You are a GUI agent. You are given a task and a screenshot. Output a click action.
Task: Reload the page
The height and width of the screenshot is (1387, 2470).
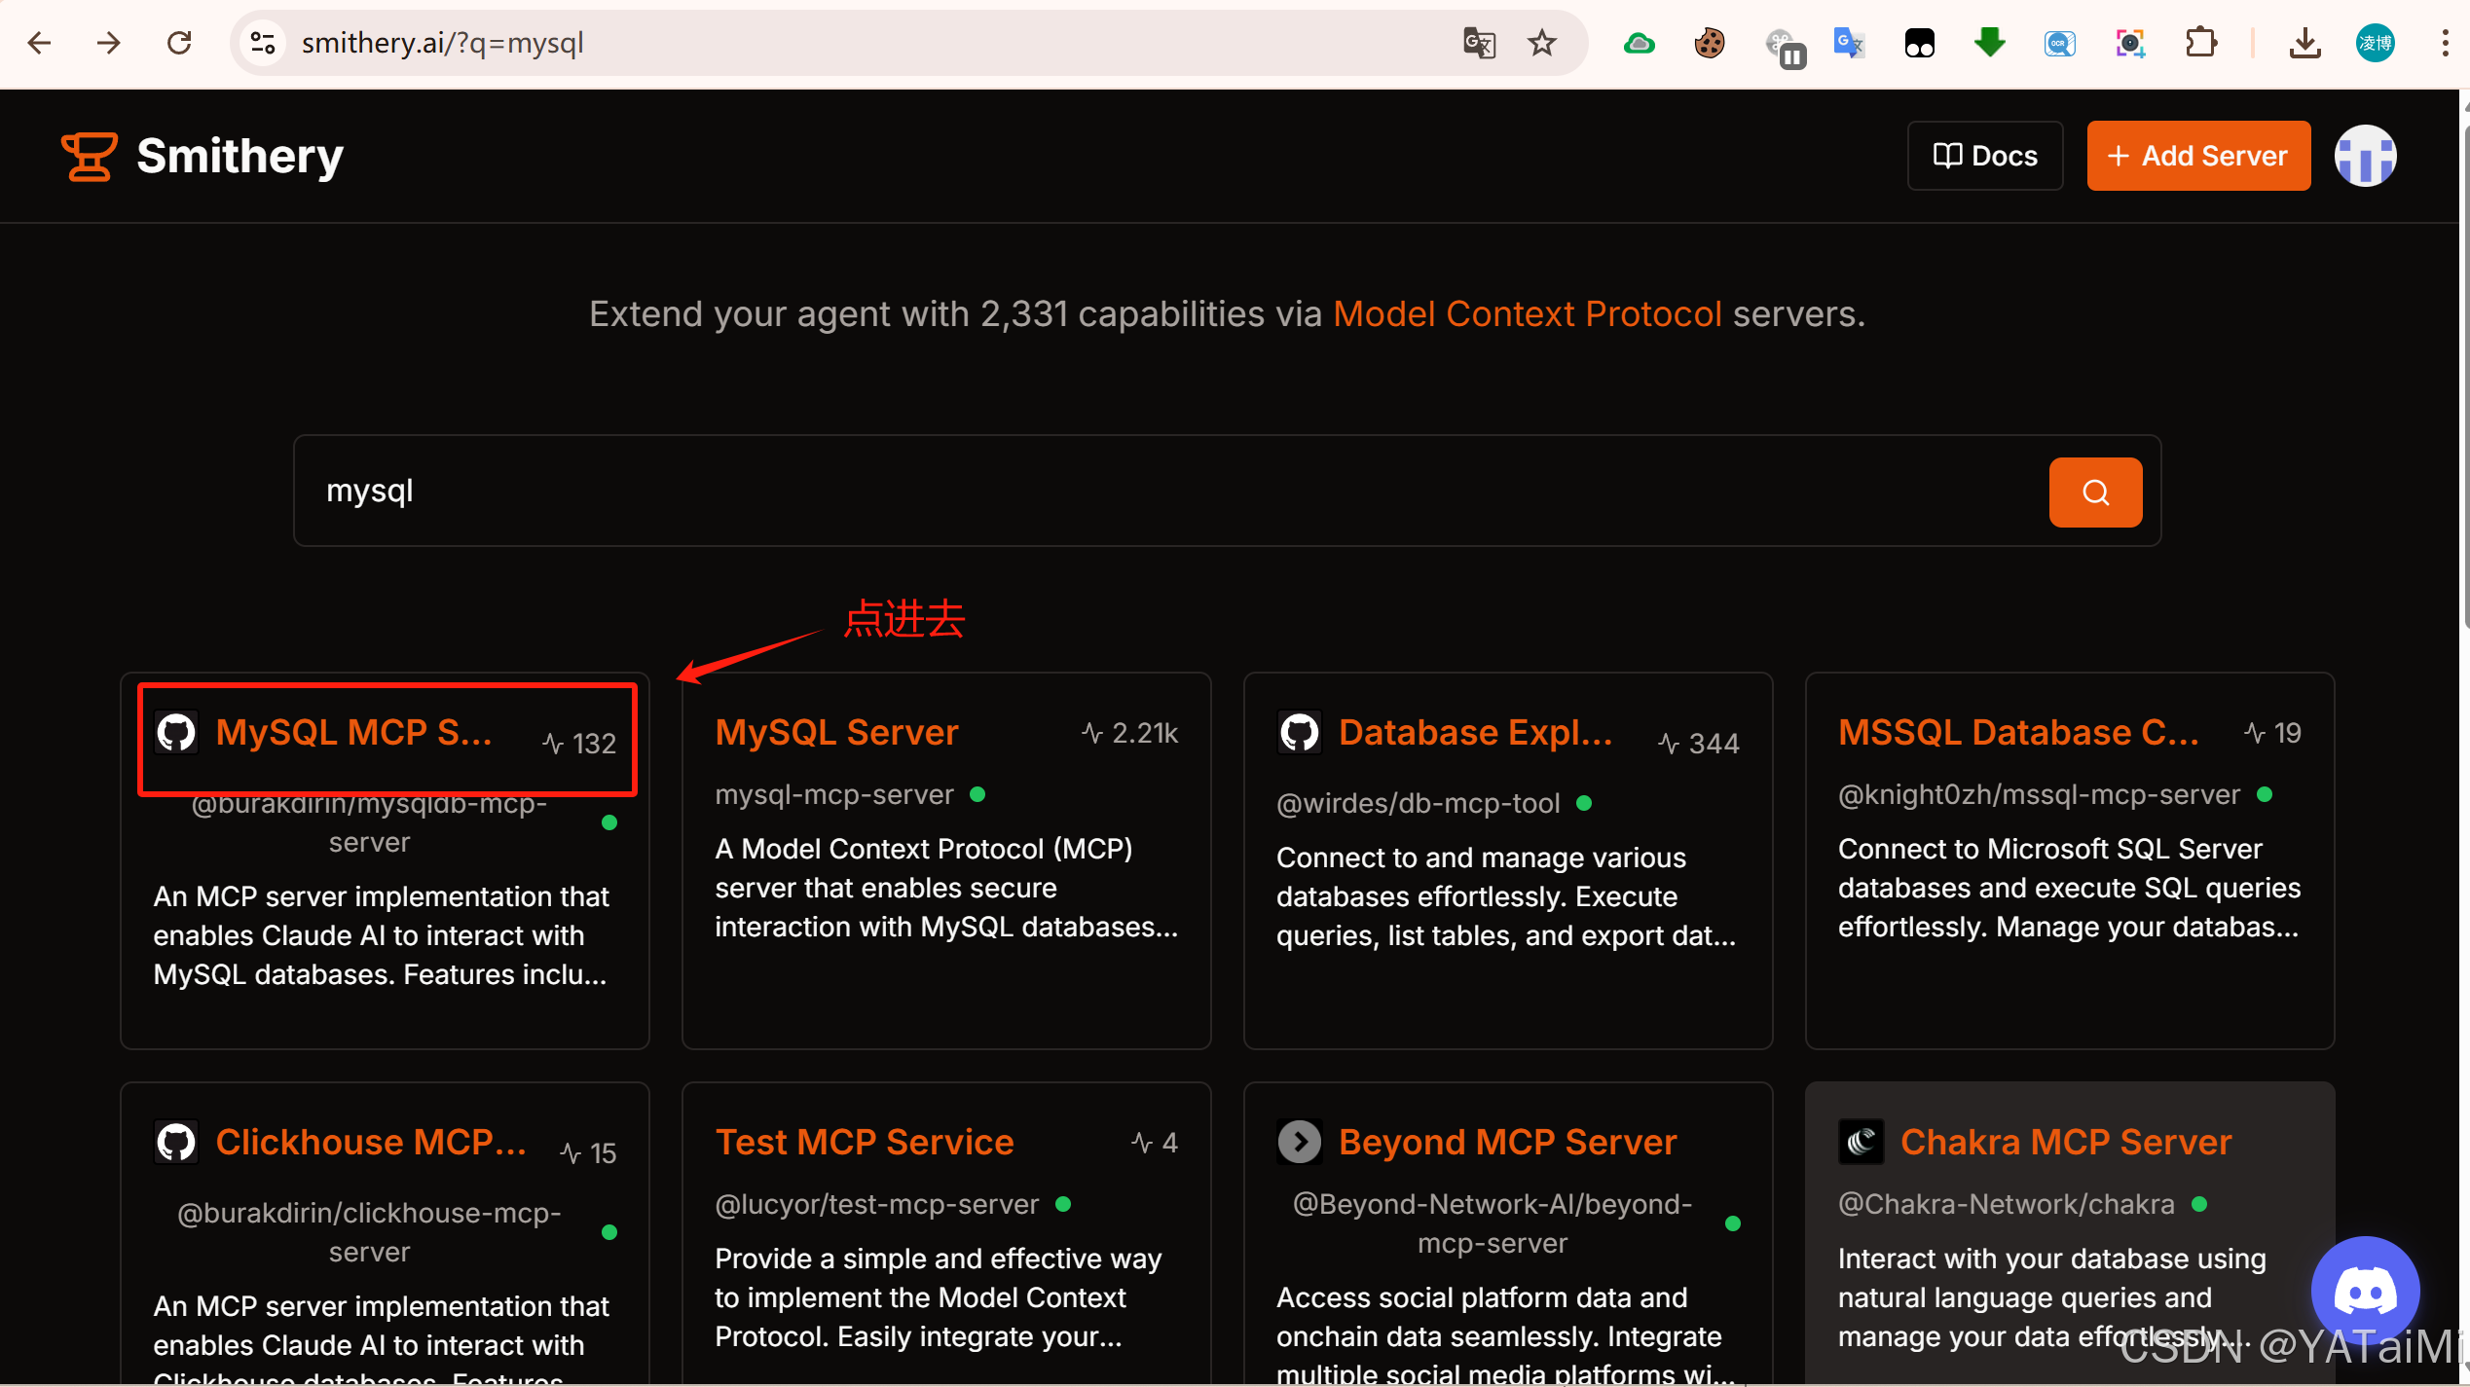pyautogui.click(x=179, y=43)
